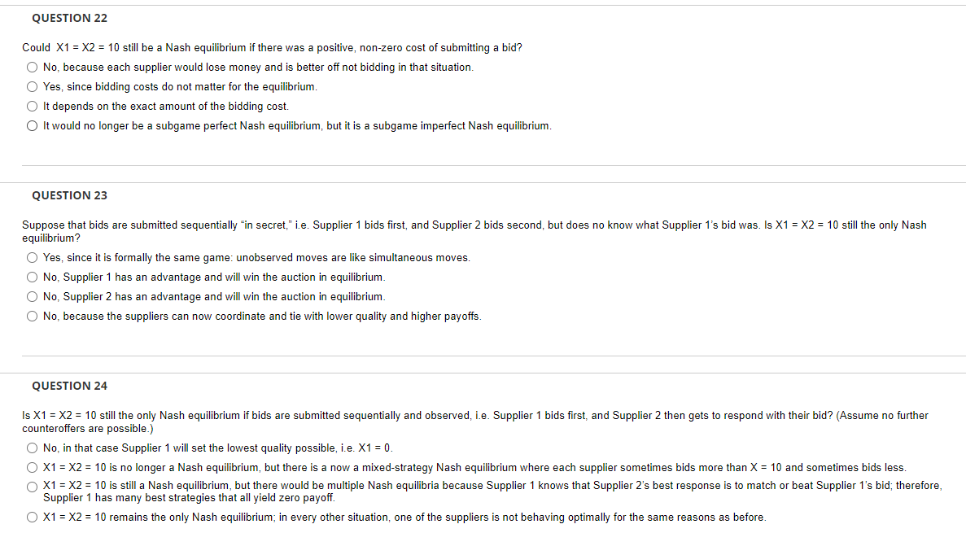Screen dimensions: 966x546
Task: Select the multiple Nash equilibria answer option
Action: coord(32,487)
